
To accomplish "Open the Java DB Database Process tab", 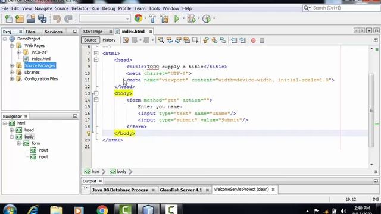I will coord(120,190).
